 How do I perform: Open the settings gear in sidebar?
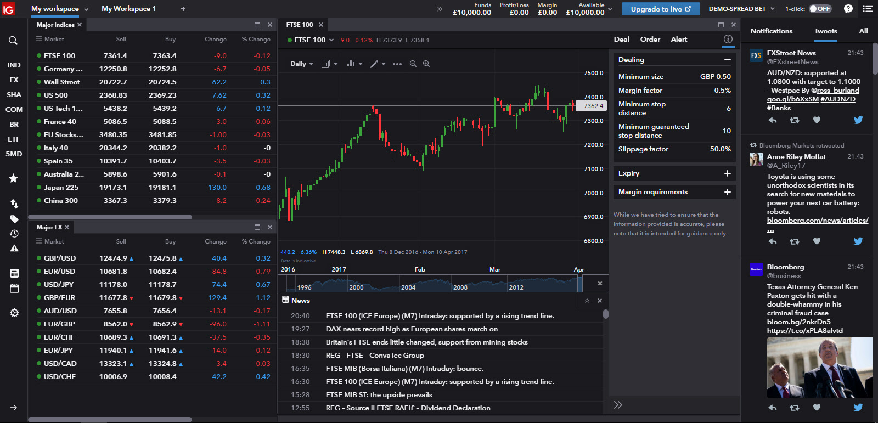14,313
